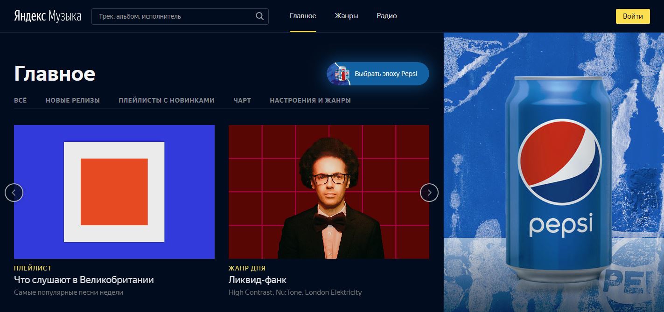Viewport: 664px width, 312px height.
Task: Open the Жанры navigation tab
Action: pos(346,16)
